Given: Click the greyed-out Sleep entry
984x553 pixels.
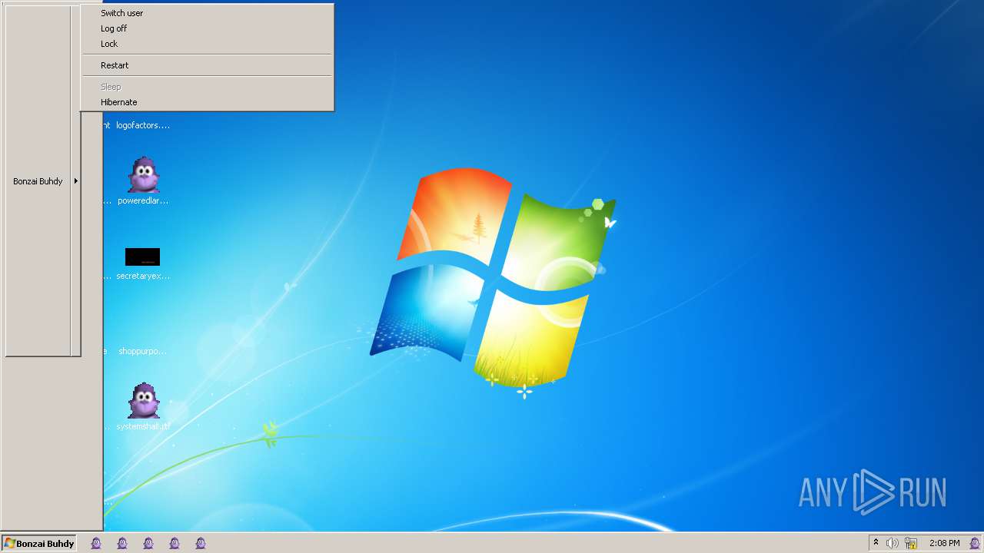Looking at the screenshot, I should pyautogui.click(x=208, y=87).
